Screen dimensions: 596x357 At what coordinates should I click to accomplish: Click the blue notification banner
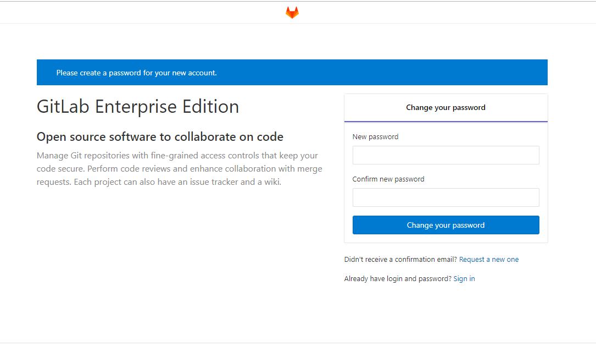click(292, 72)
